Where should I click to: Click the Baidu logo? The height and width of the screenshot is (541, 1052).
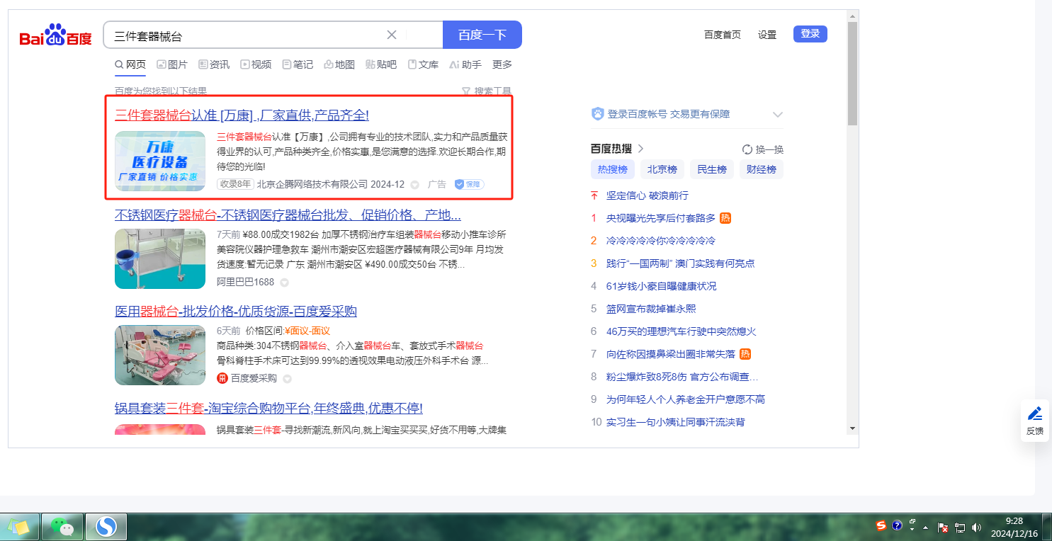(55, 35)
